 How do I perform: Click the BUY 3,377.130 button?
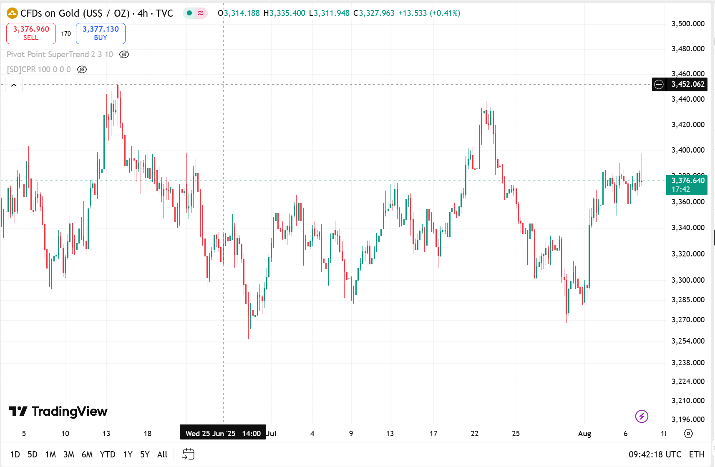[101, 33]
